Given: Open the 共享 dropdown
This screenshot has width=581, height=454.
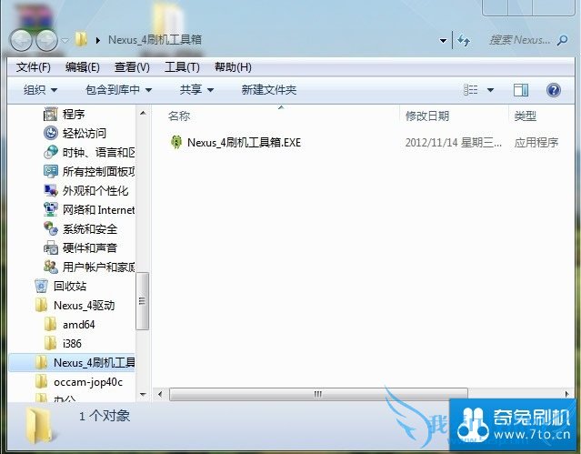Looking at the screenshot, I should click(196, 90).
